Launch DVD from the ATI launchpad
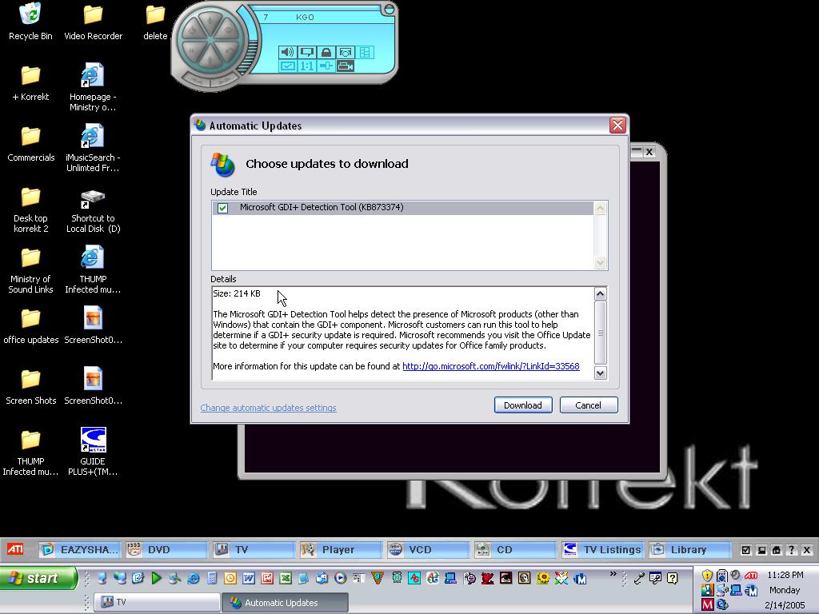The width and height of the screenshot is (819, 614). point(167,549)
